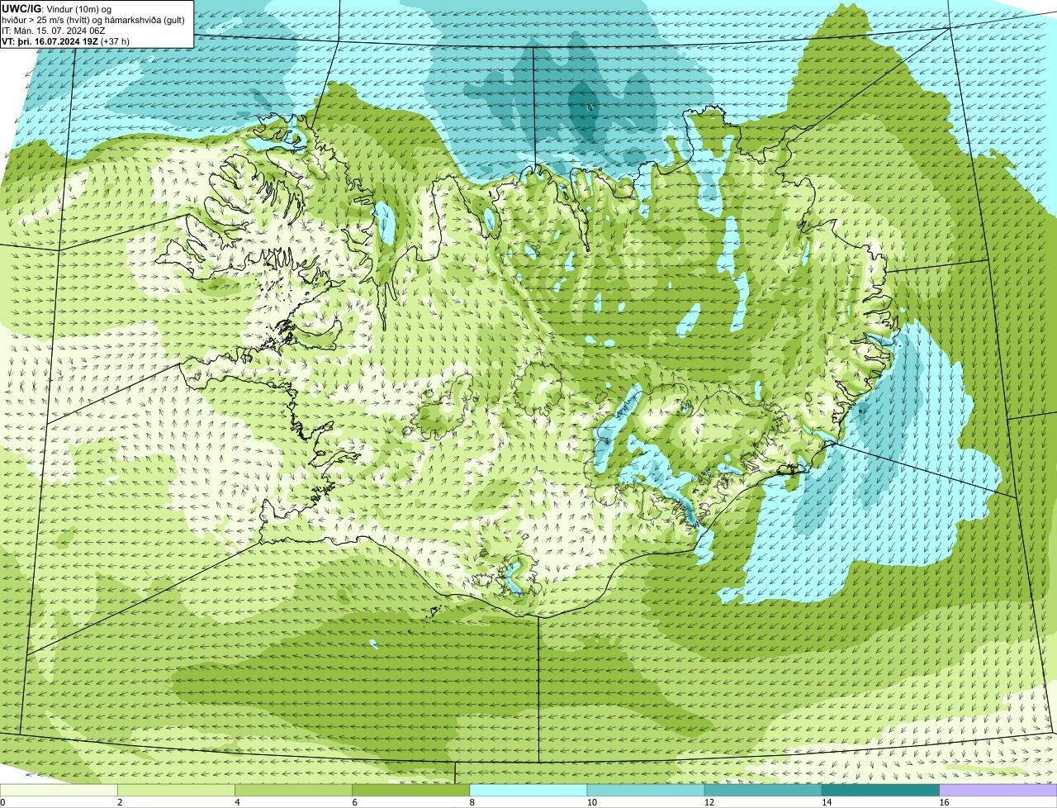Select the dark teal 14–16 legend swatch
Screen dimensions: 1057x808
(881, 791)
